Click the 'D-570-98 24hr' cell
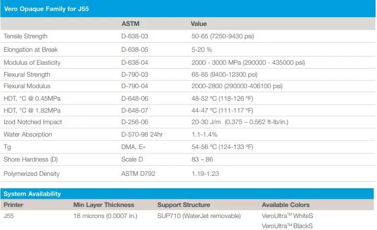The image size is (377, 230). coord(142,135)
